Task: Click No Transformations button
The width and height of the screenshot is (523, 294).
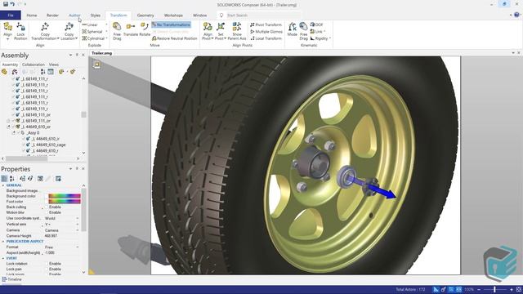Action: click(171, 24)
